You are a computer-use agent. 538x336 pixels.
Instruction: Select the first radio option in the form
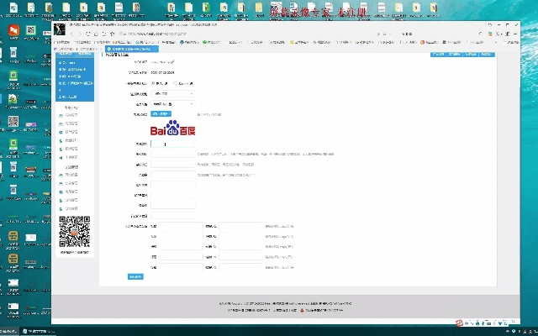pyautogui.click(x=153, y=84)
